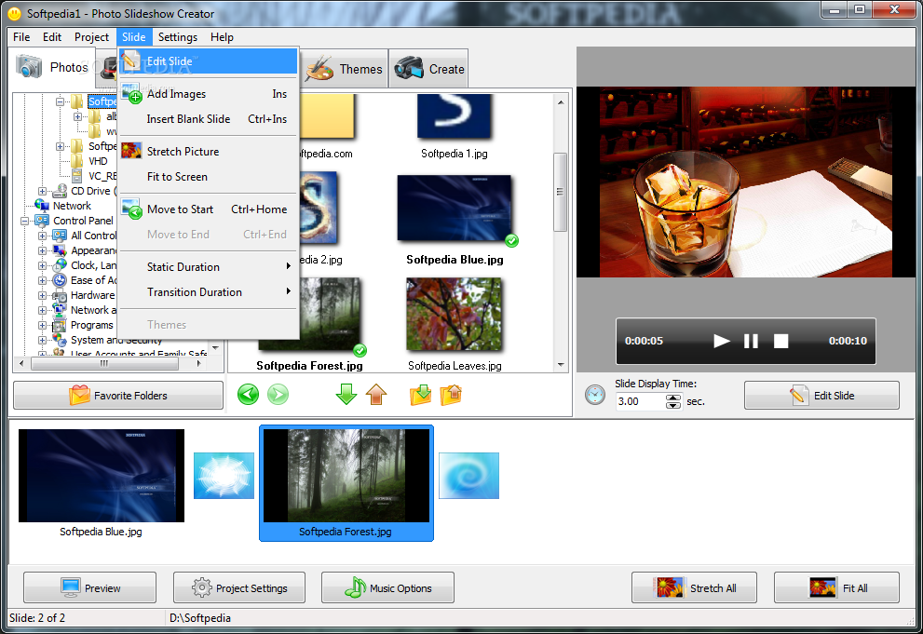The width and height of the screenshot is (923, 634).
Task: Increase Slide Display Time with the stepper
Action: pos(672,397)
